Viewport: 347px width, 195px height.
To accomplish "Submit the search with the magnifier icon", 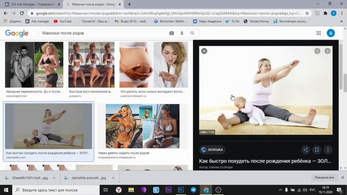I will (192, 33).
